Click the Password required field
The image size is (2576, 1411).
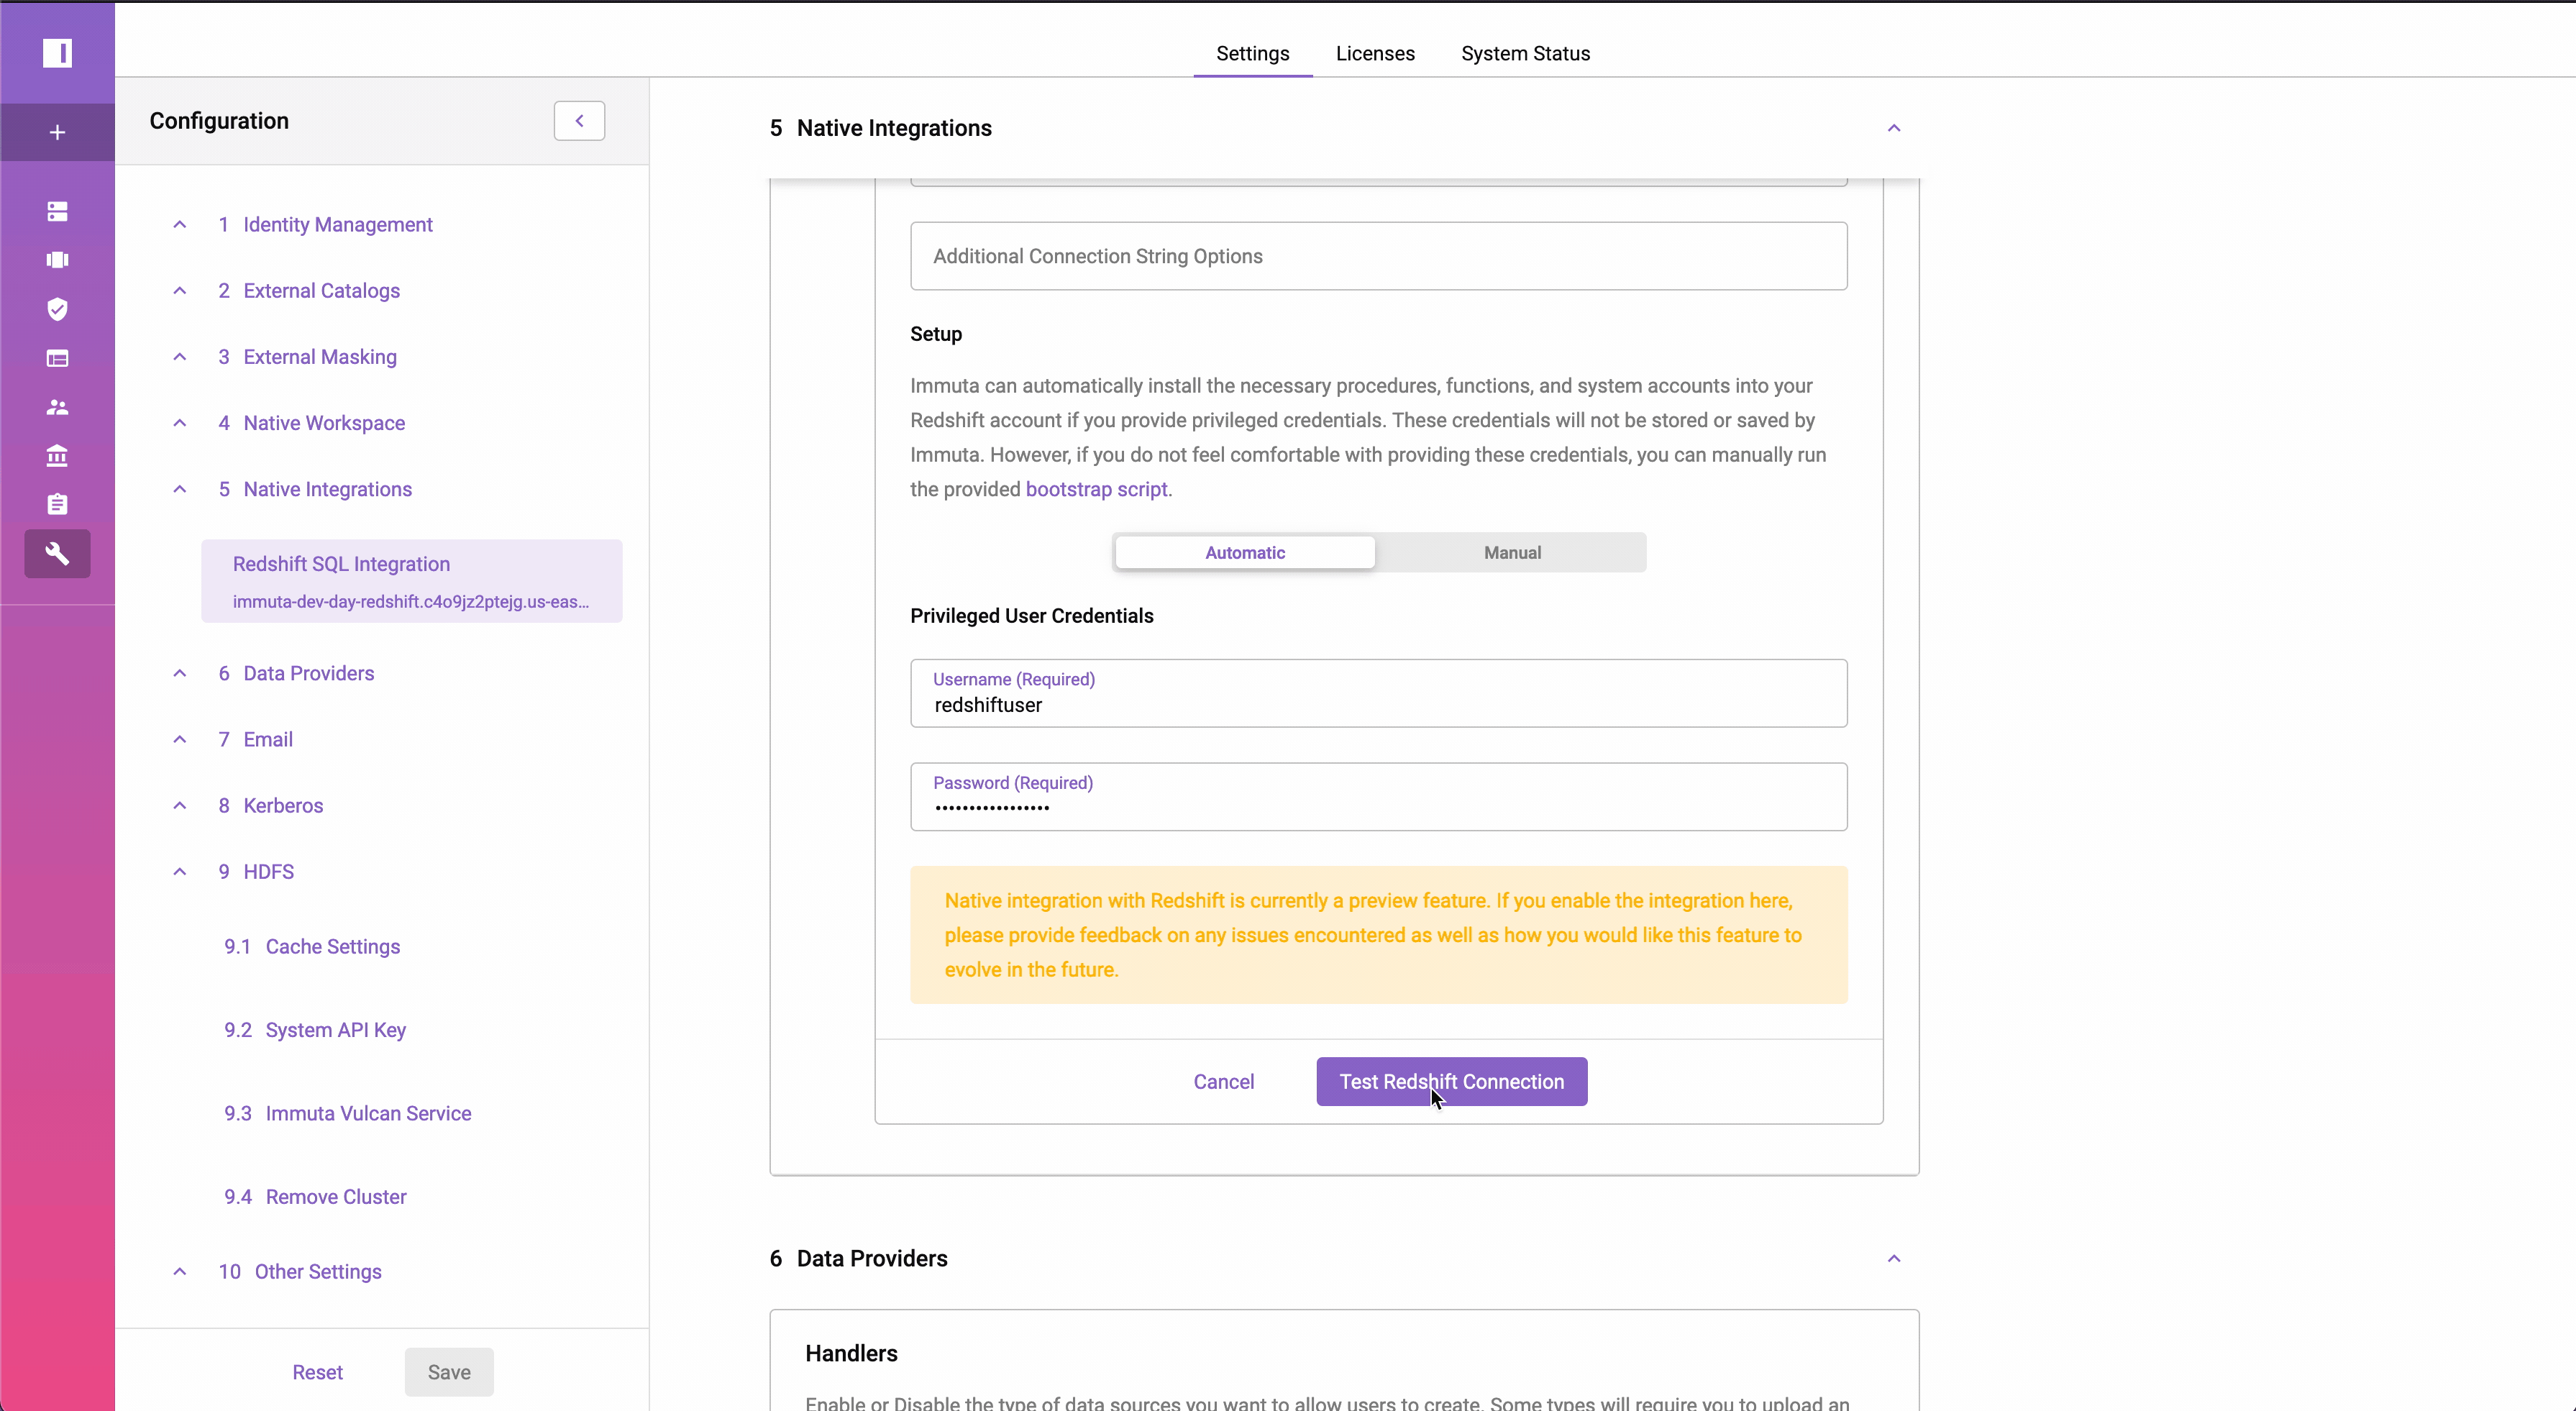pos(1378,797)
